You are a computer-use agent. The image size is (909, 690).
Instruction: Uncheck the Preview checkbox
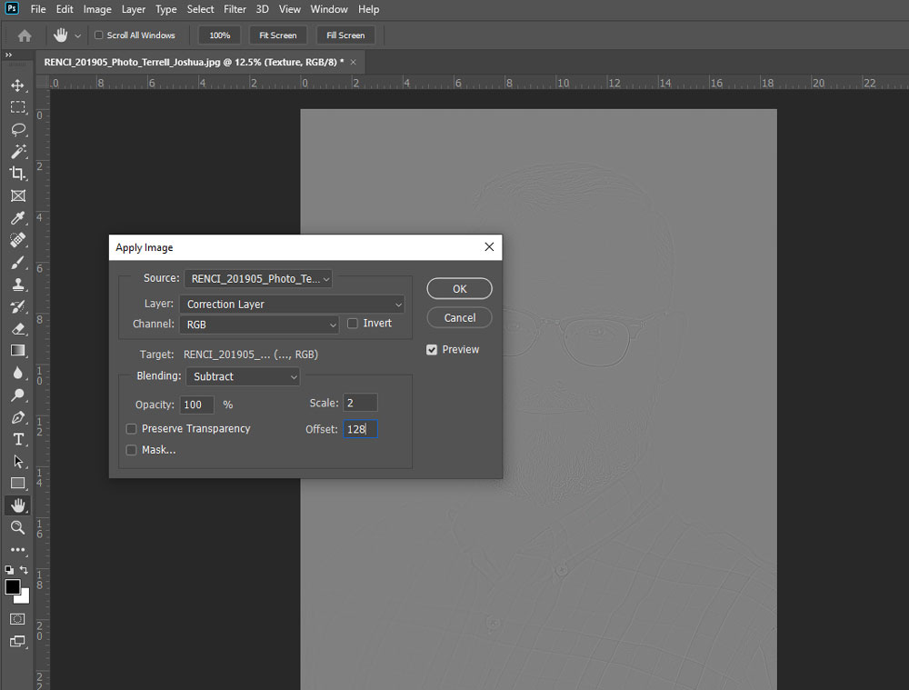(x=432, y=350)
